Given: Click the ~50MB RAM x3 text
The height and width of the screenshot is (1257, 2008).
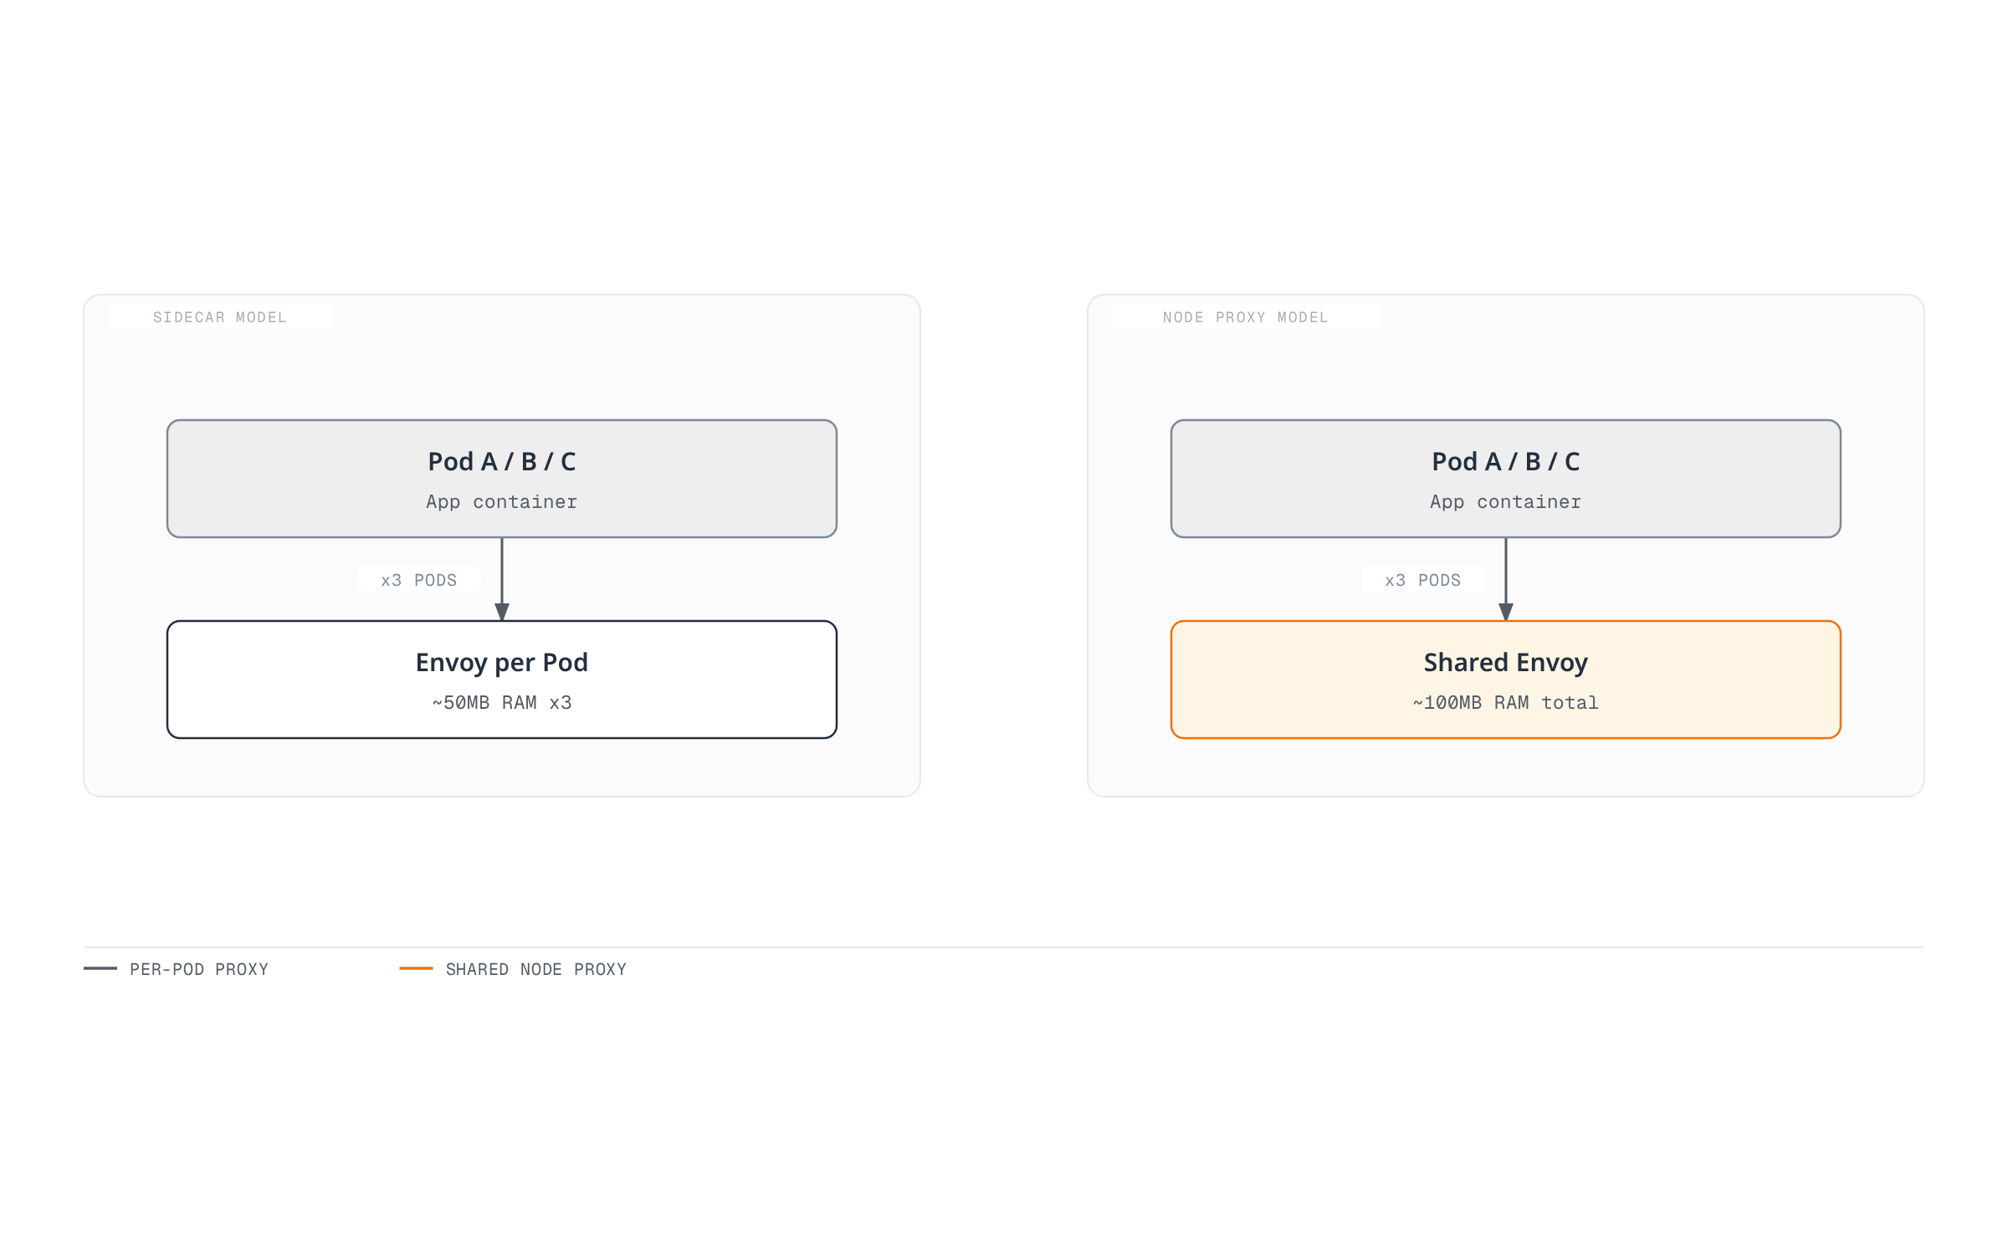Looking at the screenshot, I should [x=502, y=703].
